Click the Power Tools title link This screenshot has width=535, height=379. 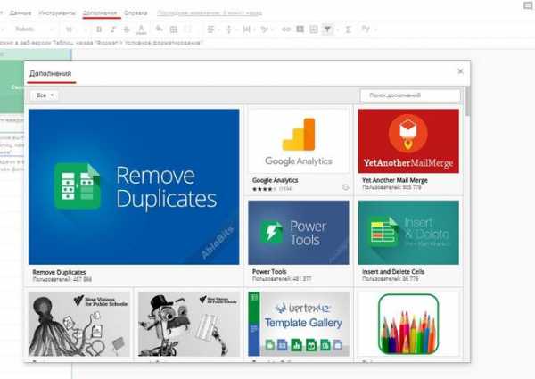tap(269, 272)
